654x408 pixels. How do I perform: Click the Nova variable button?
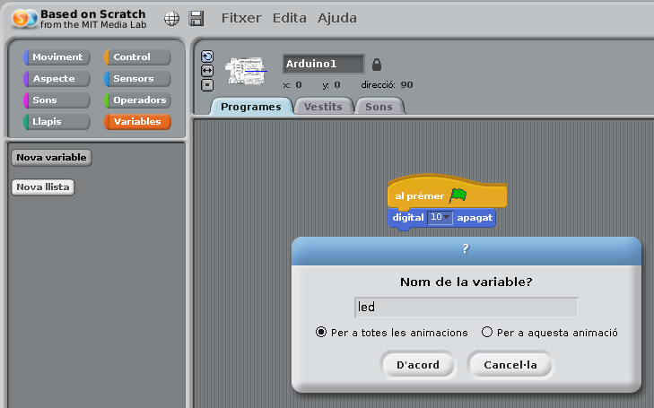pos(51,158)
